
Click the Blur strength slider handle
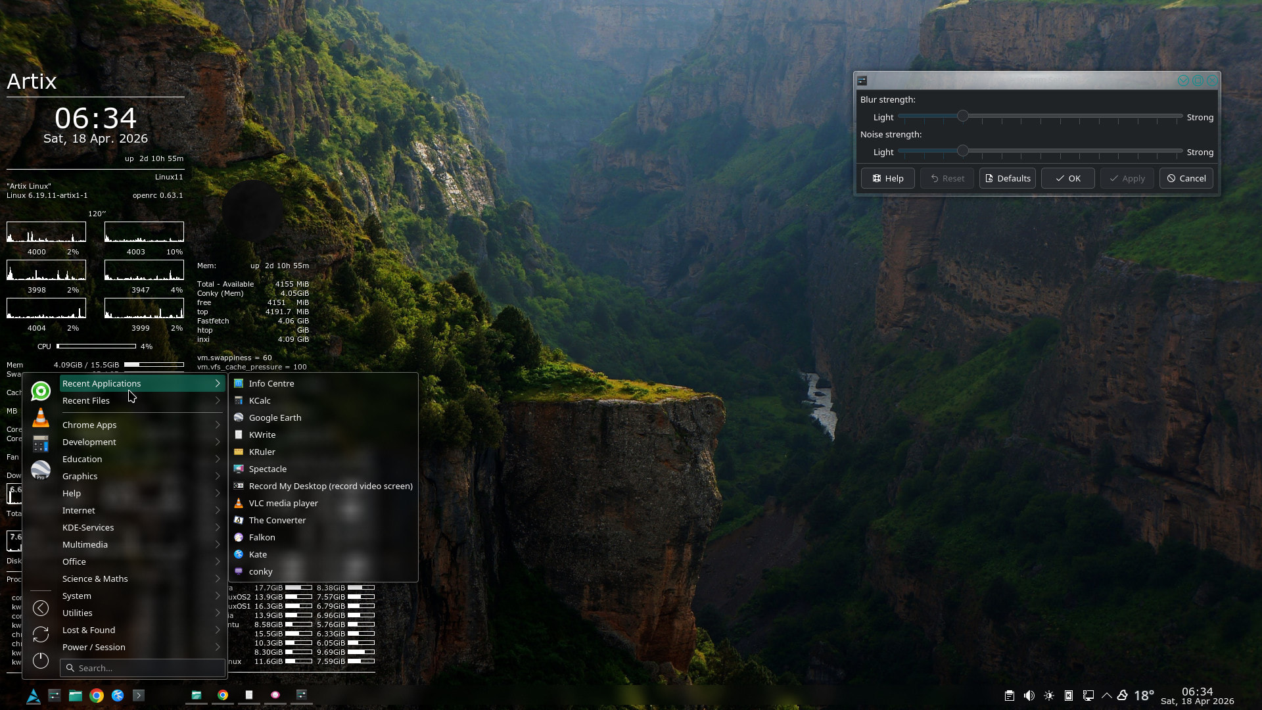tap(962, 116)
